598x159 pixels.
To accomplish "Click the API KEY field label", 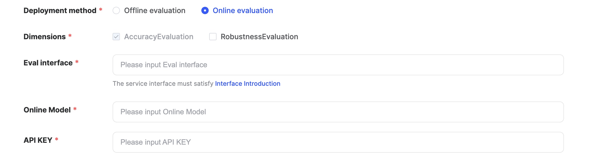I will [38, 140].
